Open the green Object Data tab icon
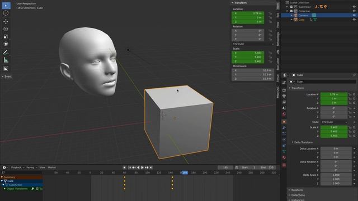 (284, 151)
